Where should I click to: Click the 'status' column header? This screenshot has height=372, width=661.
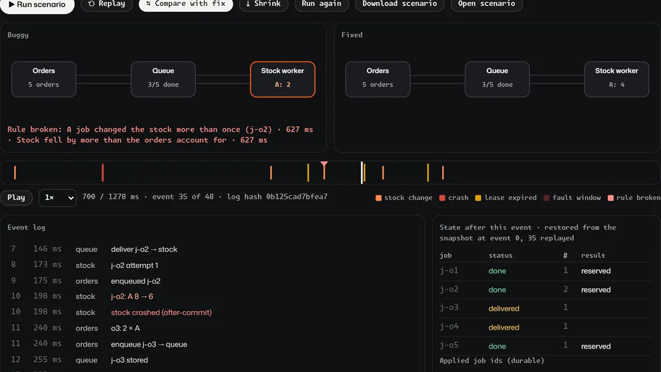click(500, 255)
